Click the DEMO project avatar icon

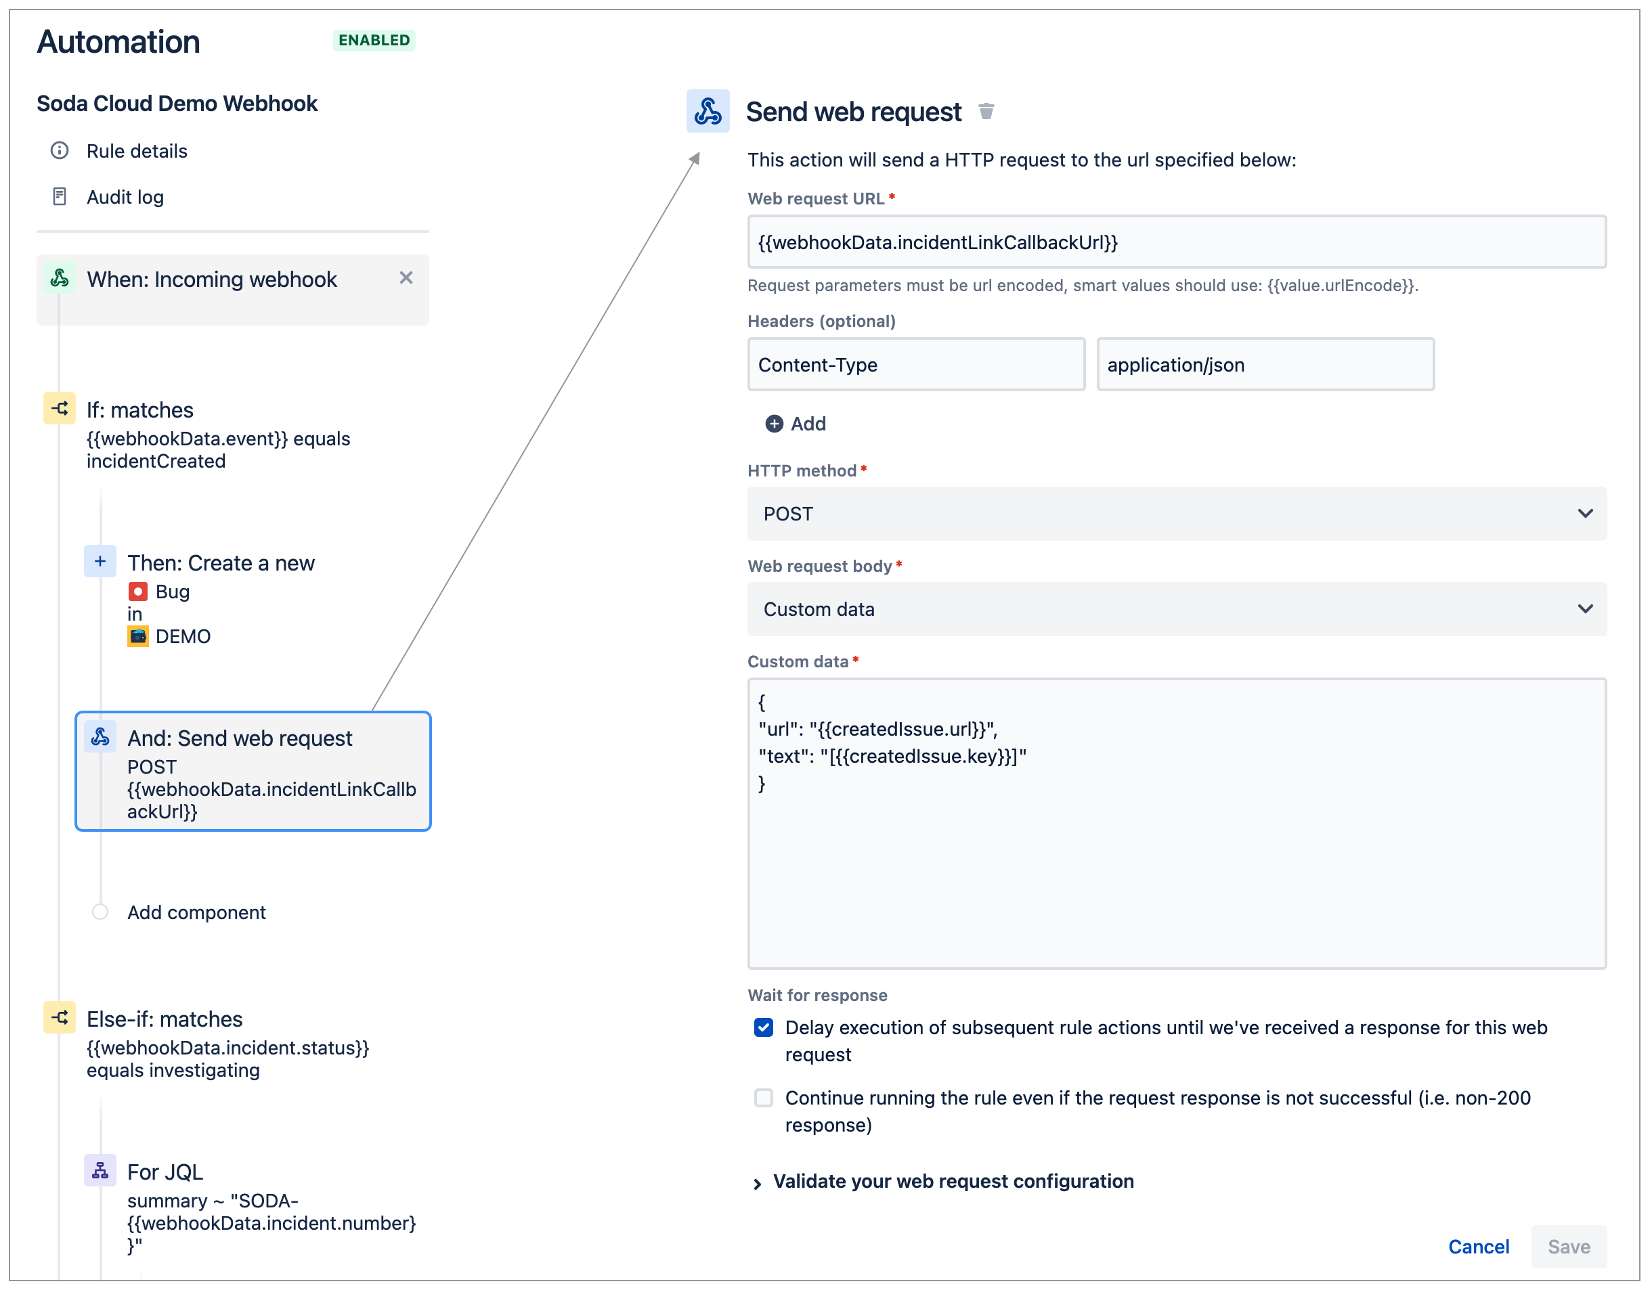tap(137, 636)
